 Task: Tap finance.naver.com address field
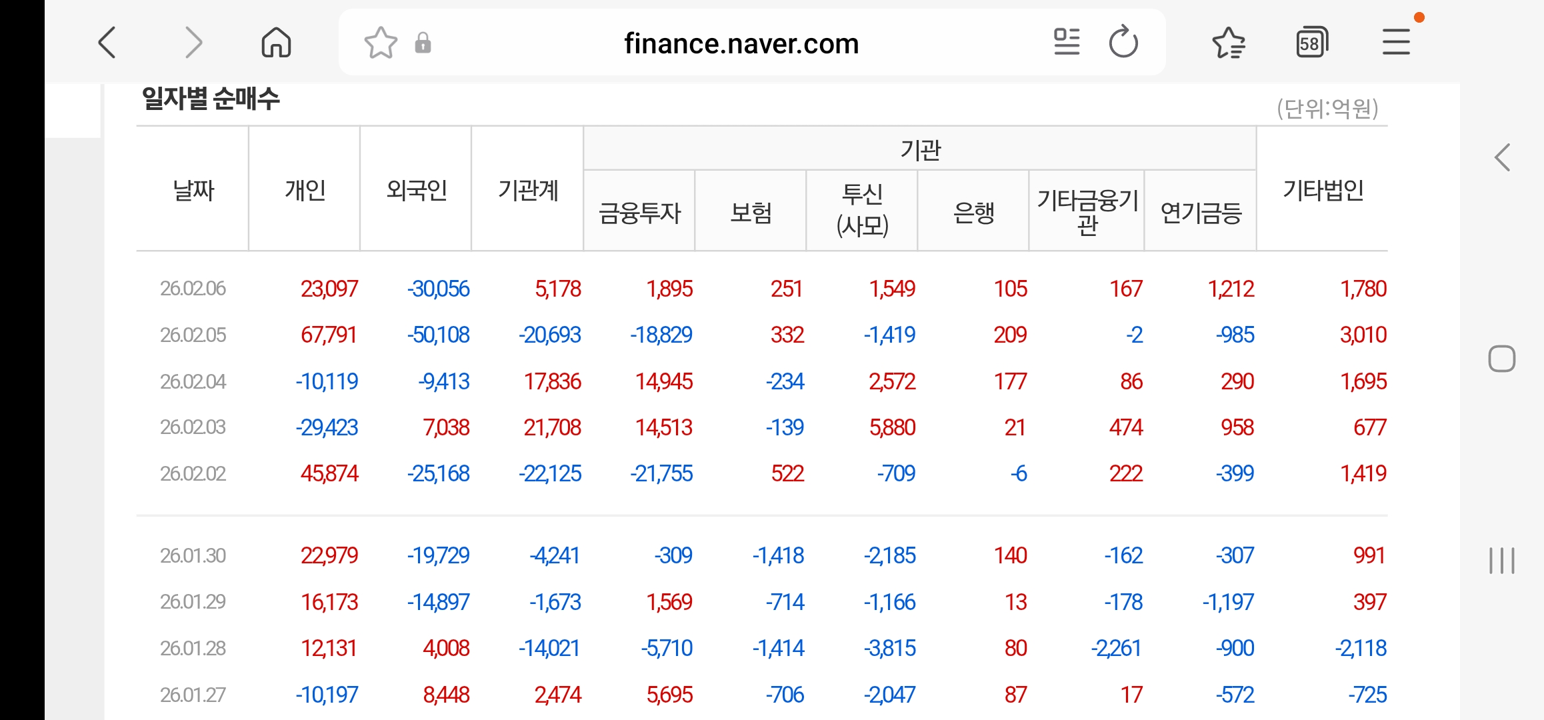741,44
